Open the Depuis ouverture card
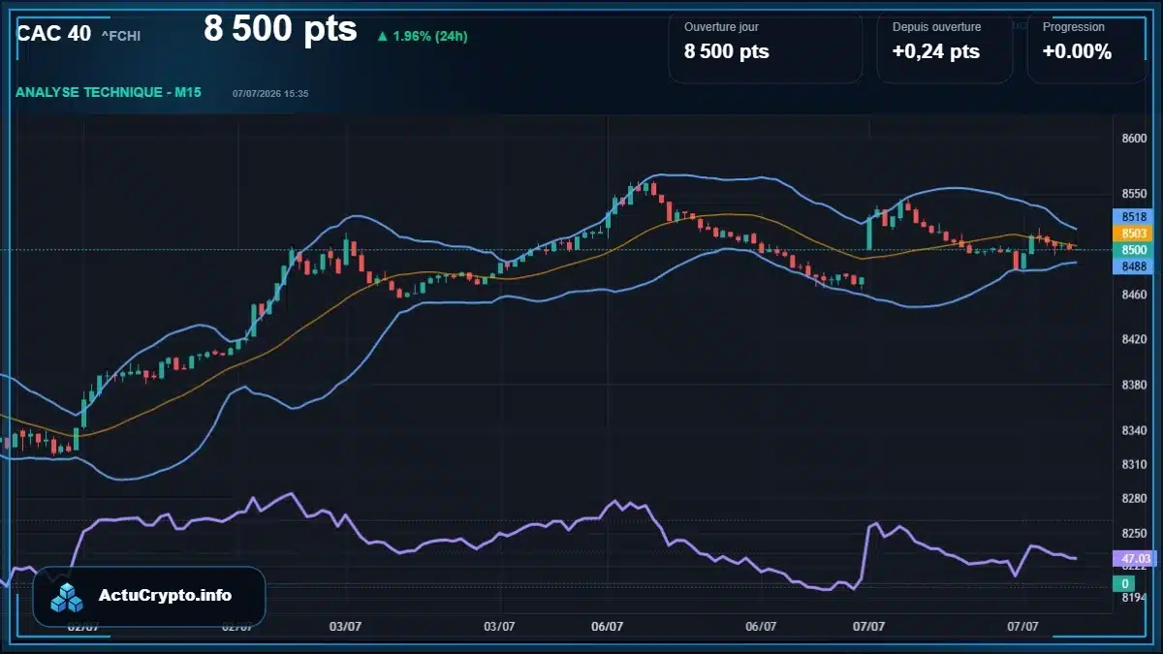This screenshot has height=654, width=1163. pyautogui.click(x=945, y=47)
